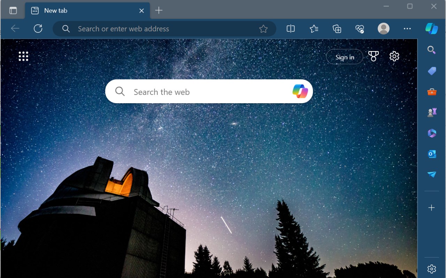Open Copilot icon in search box
The width and height of the screenshot is (446, 278).
[300, 91]
